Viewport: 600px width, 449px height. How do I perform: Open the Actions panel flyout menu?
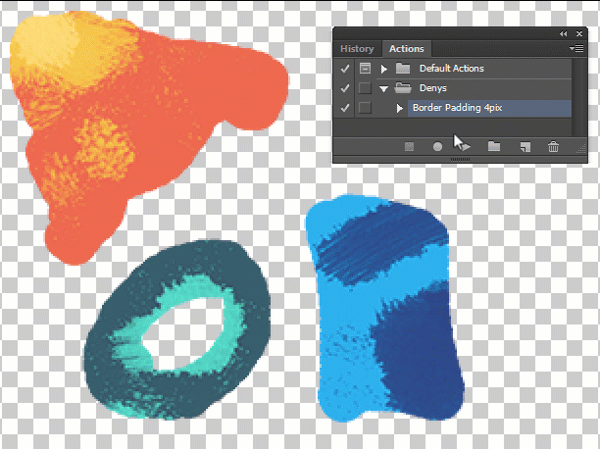click(x=575, y=48)
